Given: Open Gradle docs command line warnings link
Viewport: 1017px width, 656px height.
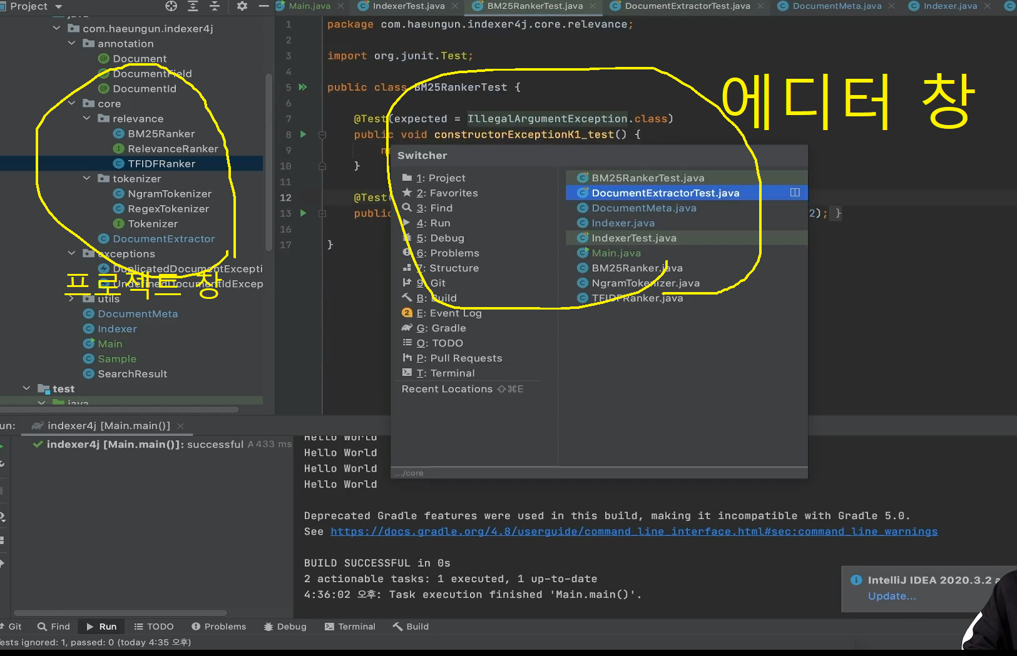Looking at the screenshot, I should point(634,532).
